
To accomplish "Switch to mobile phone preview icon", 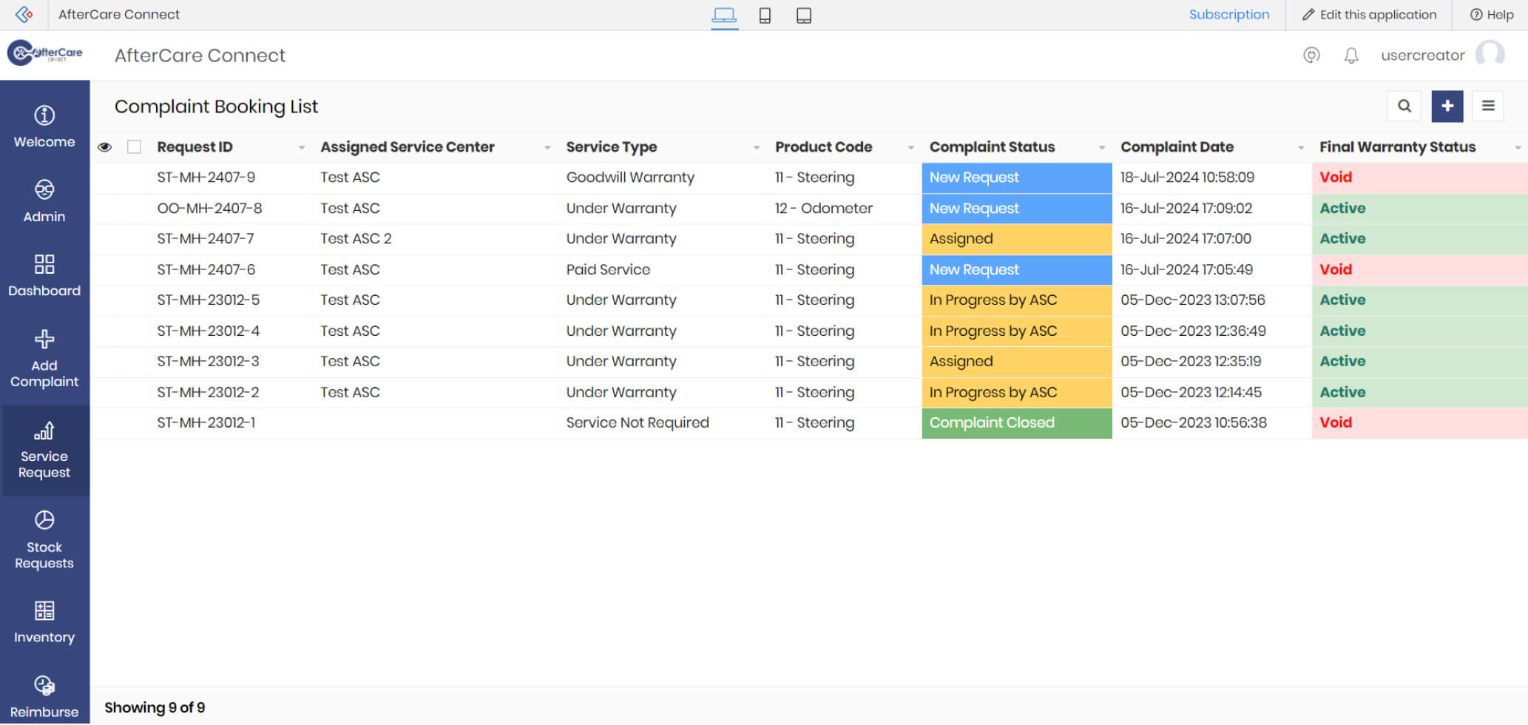I will point(765,16).
